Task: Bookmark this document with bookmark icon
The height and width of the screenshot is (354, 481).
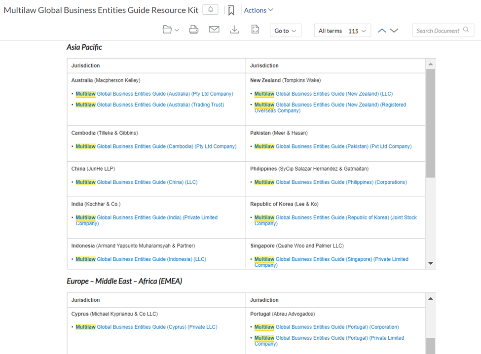Action: tap(231, 10)
